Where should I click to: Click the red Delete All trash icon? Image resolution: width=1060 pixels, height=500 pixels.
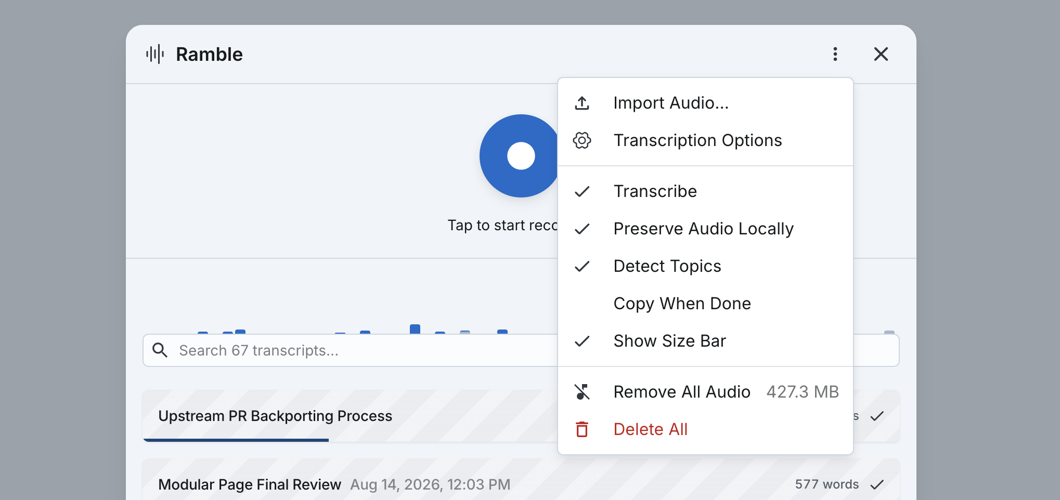(x=582, y=429)
